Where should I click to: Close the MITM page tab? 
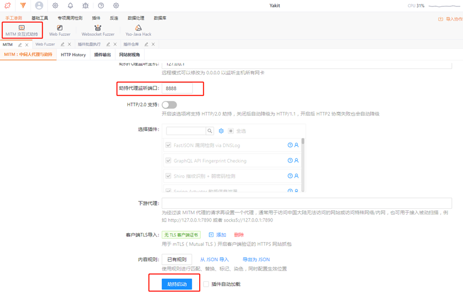pos(27,45)
